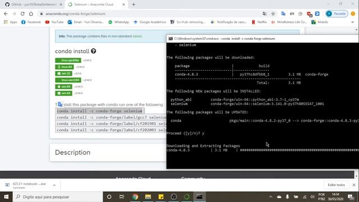Select the linux-64 platform badge
This screenshot has width=359, height=202.
click(x=65, y=67)
